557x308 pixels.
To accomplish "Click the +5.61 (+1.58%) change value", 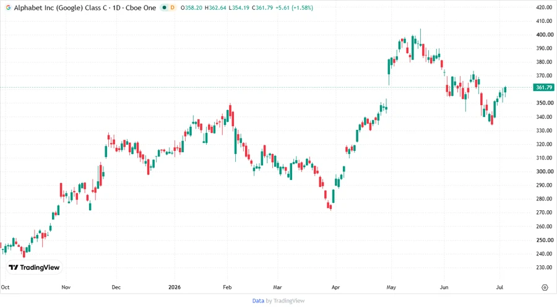I will tap(295, 8).
